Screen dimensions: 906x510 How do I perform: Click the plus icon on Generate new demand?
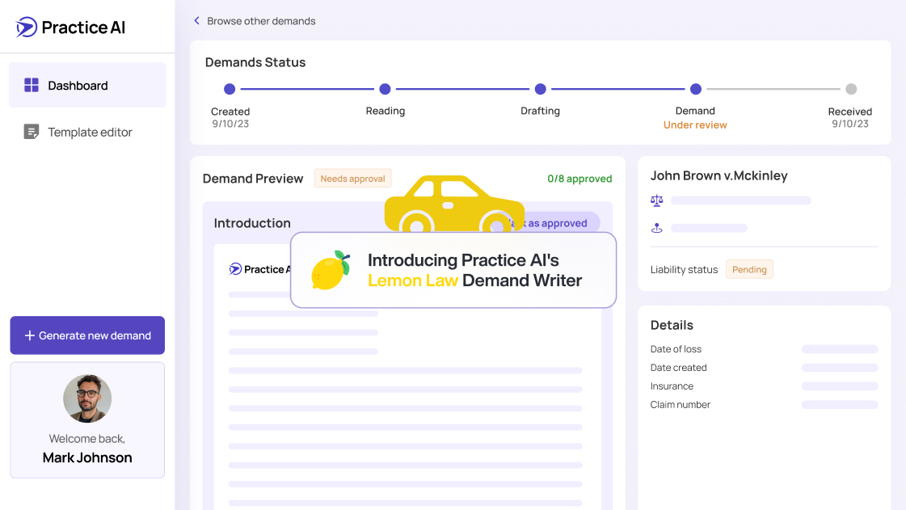pyautogui.click(x=29, y=335)
